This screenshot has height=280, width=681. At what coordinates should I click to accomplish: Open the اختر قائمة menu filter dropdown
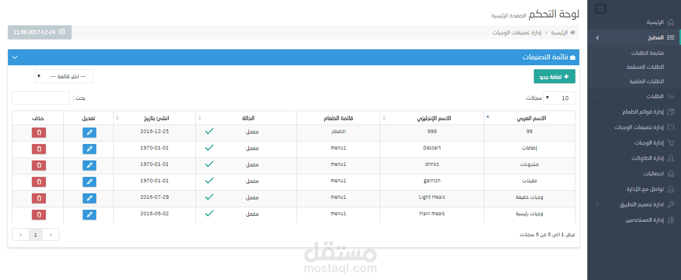[x=64, y=76]
